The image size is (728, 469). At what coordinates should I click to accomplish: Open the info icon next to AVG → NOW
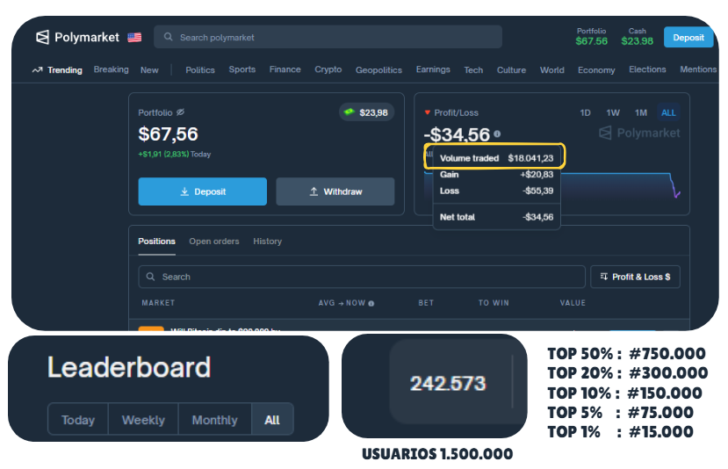371,303
